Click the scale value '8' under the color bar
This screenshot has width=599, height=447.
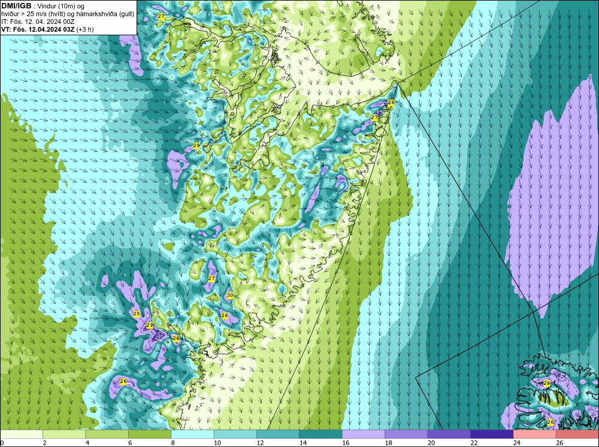point(173,443)
